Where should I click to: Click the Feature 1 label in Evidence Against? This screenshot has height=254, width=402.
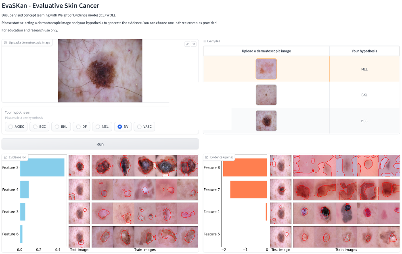tap(211, 212)
